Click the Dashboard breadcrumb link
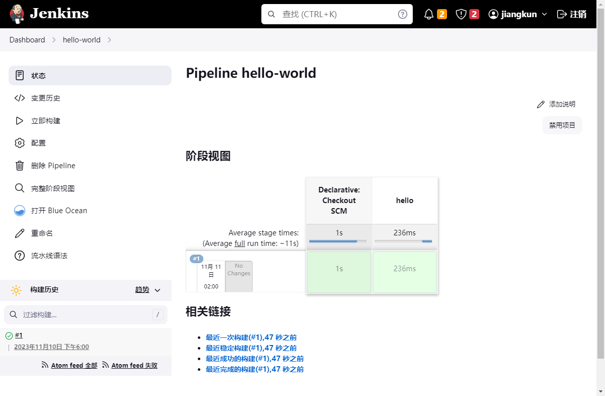The image size is (605, 396). pos(27,40)
